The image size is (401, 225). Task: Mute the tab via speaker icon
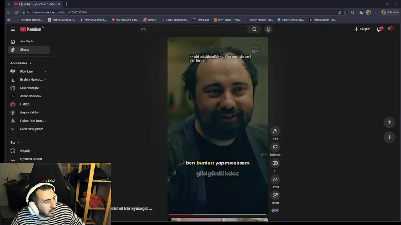click(x=21, y=4)
